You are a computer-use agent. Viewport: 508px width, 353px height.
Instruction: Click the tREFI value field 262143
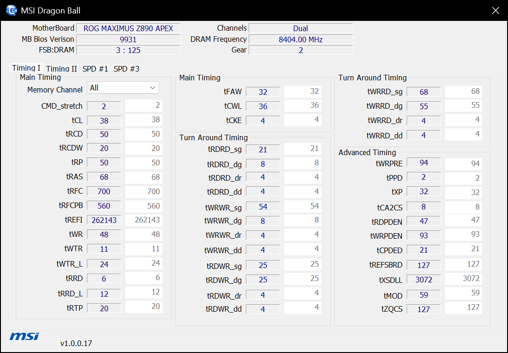[x=104, y=220]
